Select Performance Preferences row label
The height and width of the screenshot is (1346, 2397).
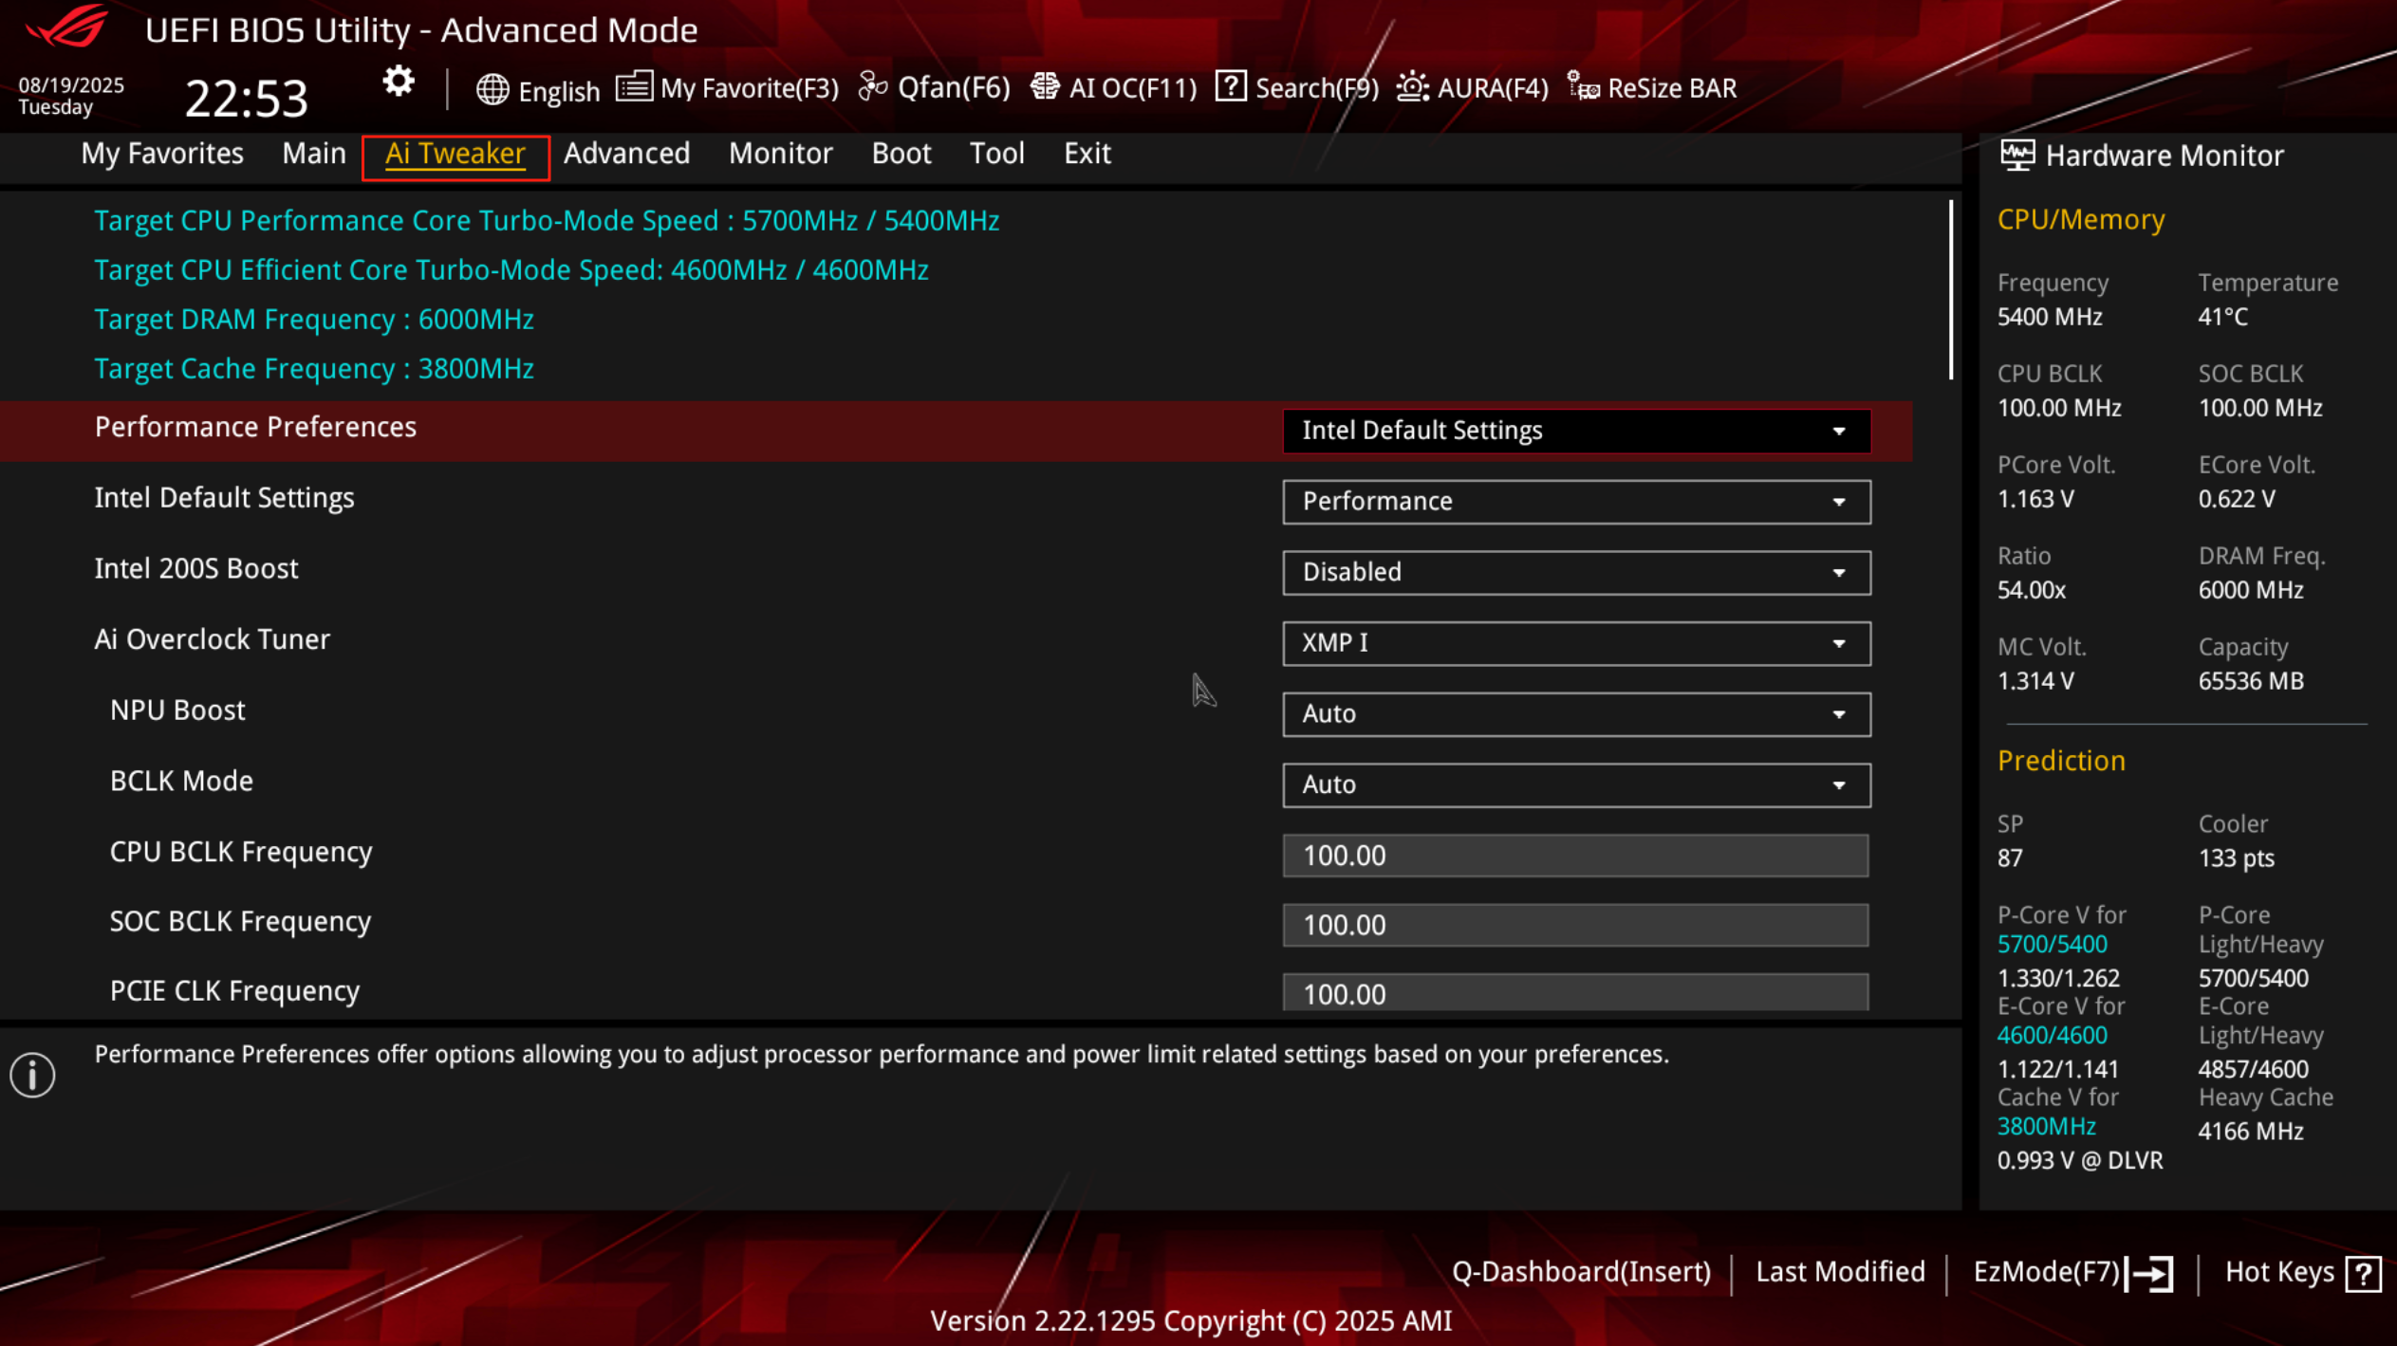point(255,428)
